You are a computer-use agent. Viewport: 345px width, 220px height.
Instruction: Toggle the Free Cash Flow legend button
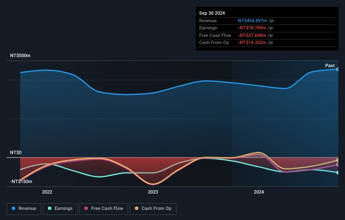(x=104, y=209)
